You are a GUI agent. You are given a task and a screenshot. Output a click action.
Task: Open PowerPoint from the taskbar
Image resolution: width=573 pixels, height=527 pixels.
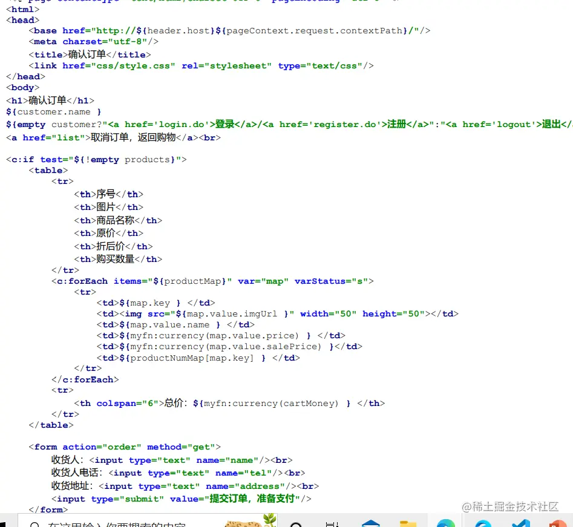558,523
